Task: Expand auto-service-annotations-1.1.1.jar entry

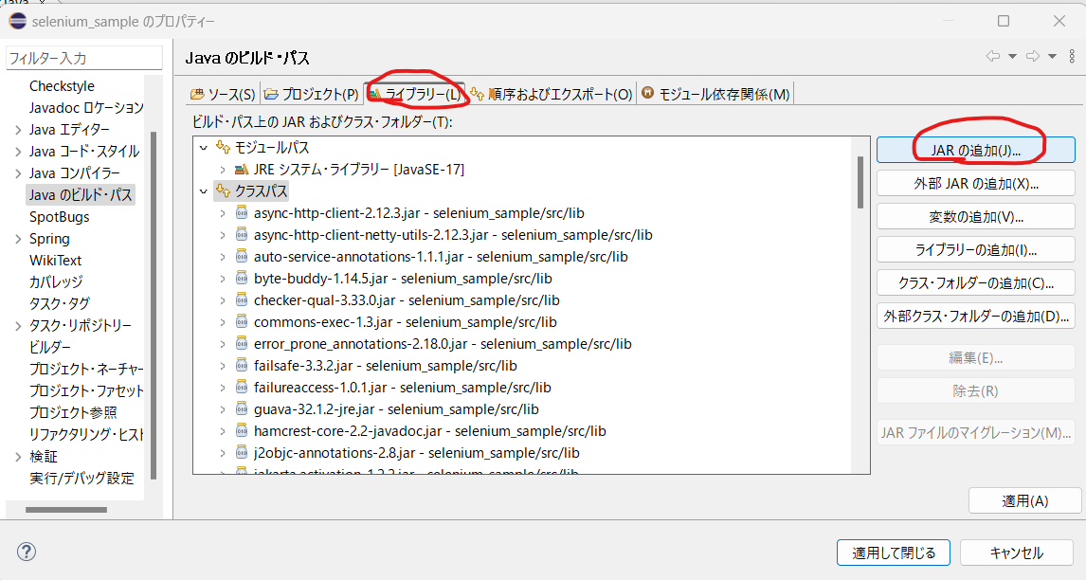Action: 223,257
